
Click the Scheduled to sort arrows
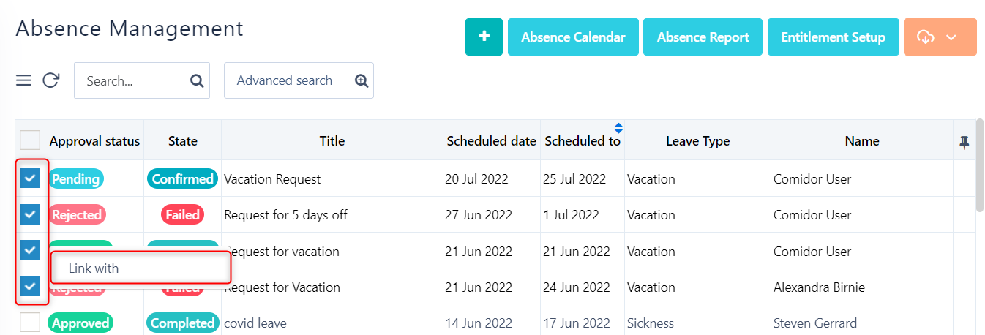tap(618, 129)
